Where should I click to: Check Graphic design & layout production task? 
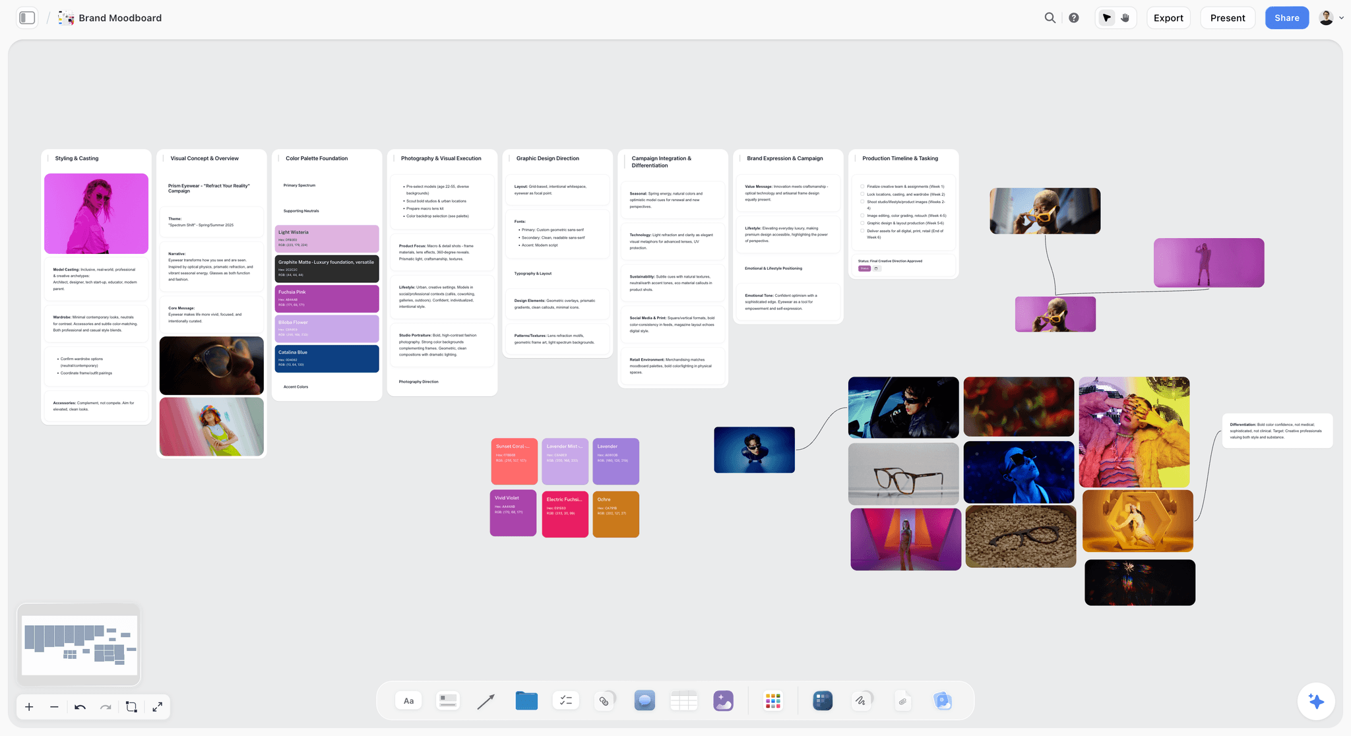(x=862, y=223)
